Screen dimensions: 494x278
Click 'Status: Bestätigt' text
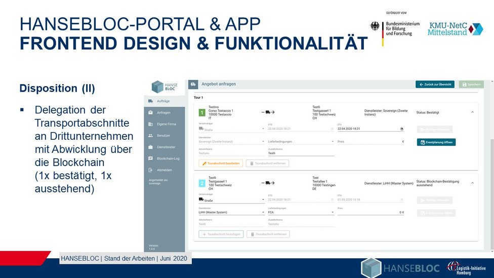(428, 112)
